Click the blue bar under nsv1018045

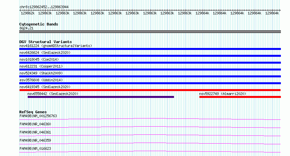pyautogui.click(x=150, y=63)
